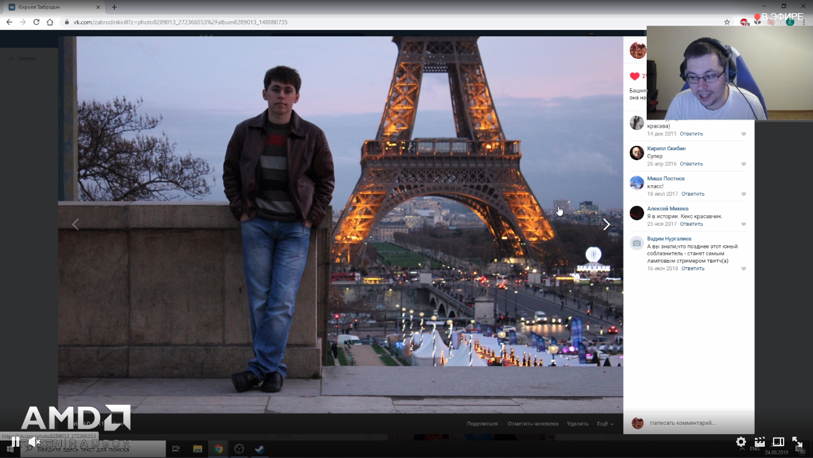Like Вадим Нургалиев's comment
813x458 pixels.
click(744, 268)
